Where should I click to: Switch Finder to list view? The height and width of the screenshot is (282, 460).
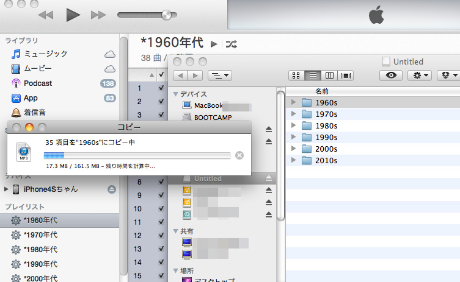pos(313,76)
